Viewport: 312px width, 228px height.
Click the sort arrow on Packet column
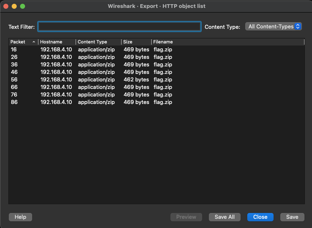34,42
